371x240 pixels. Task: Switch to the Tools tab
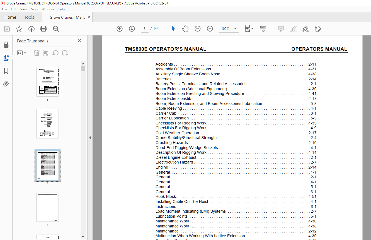(x=29, y=17)
